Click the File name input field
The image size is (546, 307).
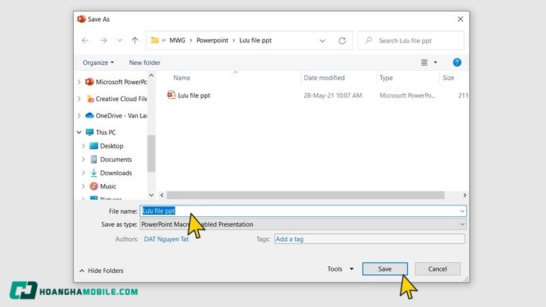(303, 211)
